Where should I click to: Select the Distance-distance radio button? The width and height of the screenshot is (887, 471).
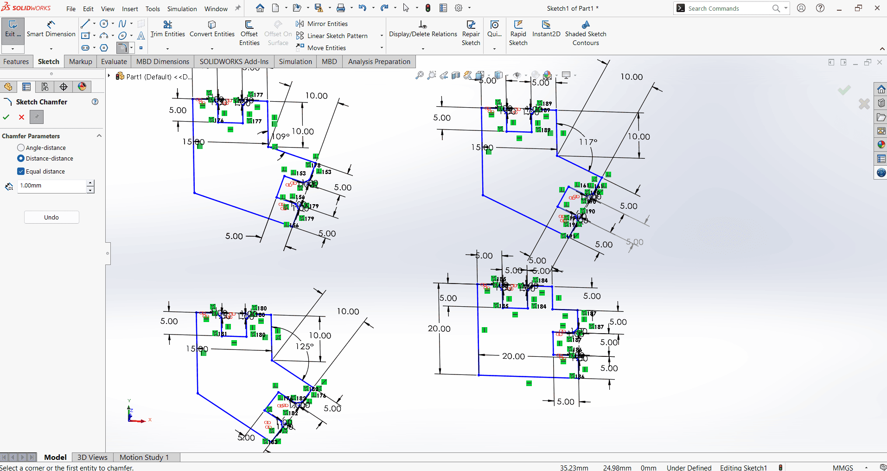pyautogui.click(x=21, y=158)
